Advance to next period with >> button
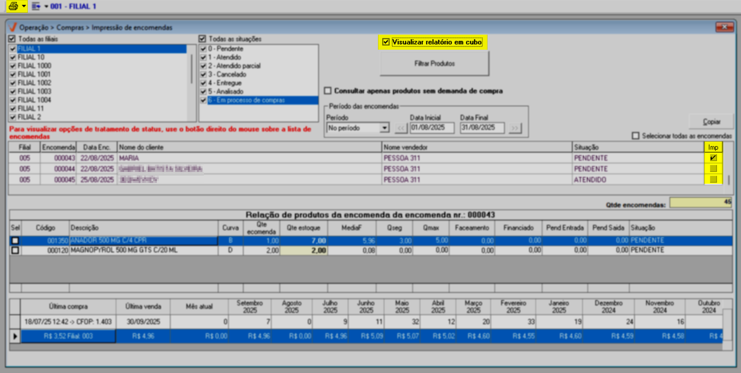Viewport: 741px width, 373px height. (x=515, y=128)
